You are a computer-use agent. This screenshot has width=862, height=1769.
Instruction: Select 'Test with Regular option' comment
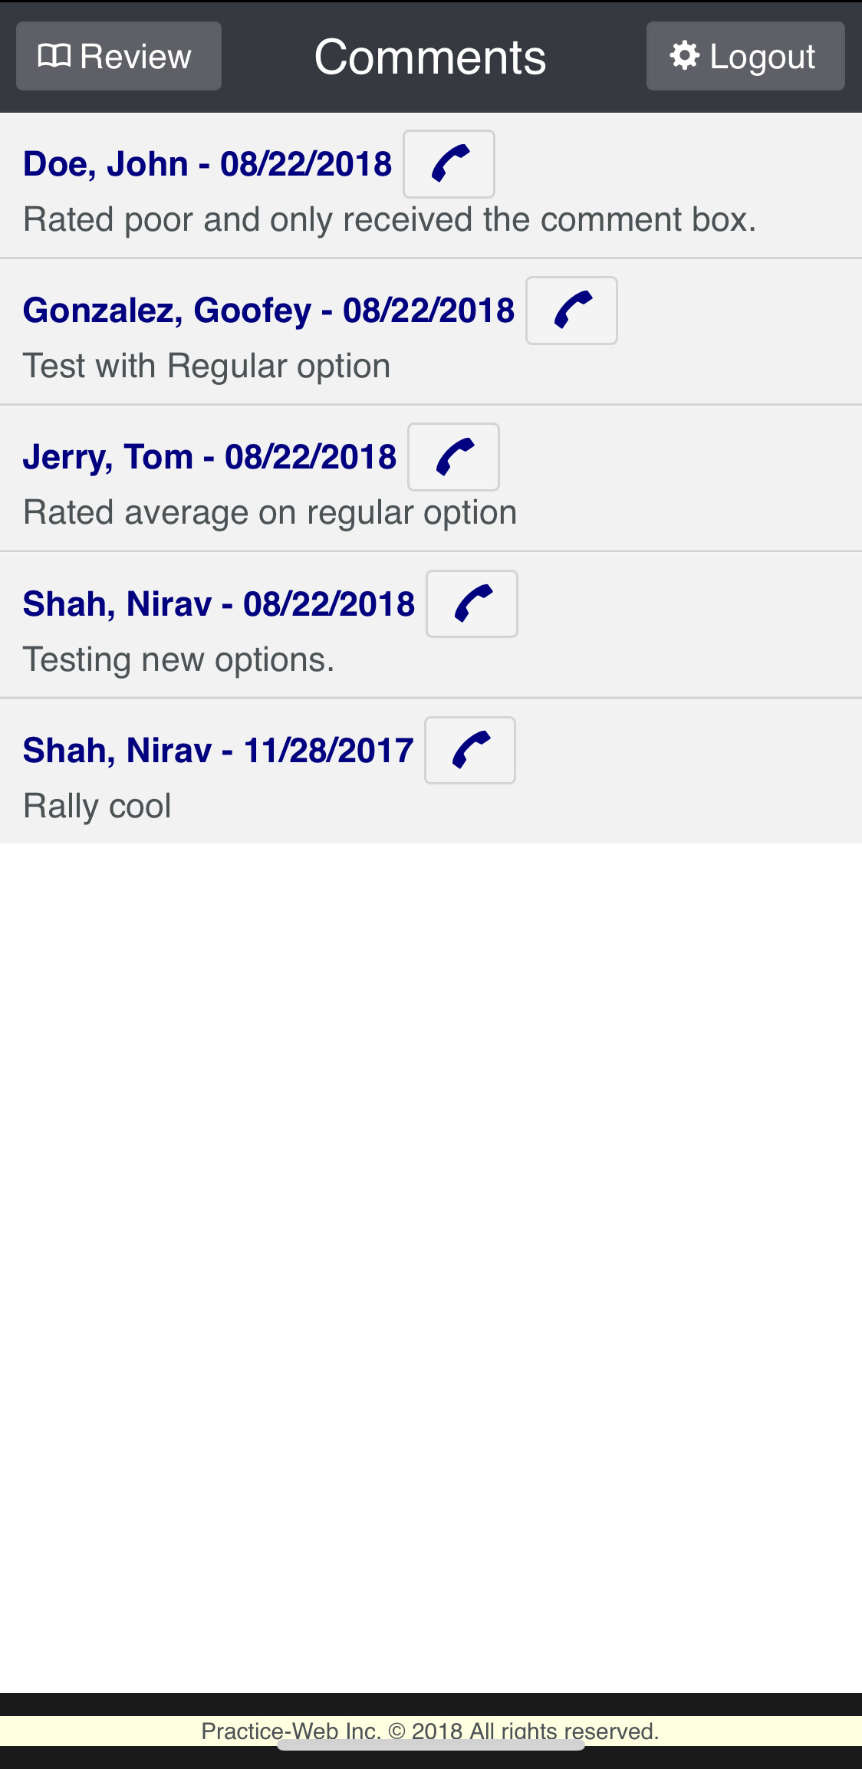tap(207, 366)
